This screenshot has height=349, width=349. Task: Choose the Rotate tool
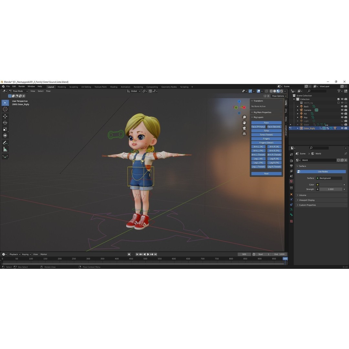(5, 123)
